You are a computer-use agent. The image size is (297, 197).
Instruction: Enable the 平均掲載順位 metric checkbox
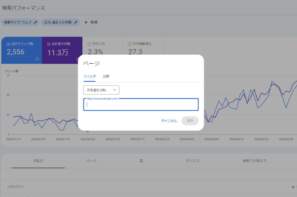tap(129, 44)
